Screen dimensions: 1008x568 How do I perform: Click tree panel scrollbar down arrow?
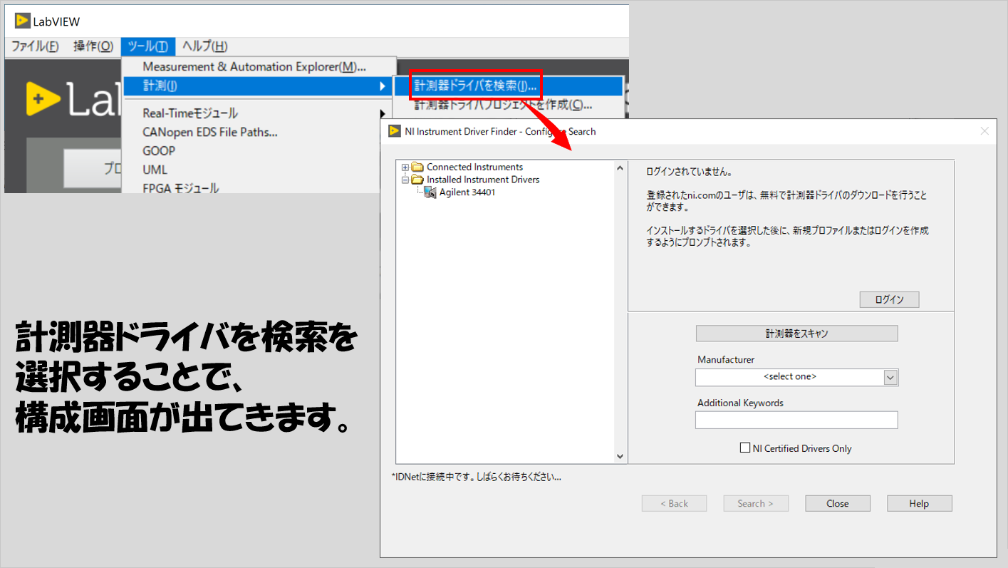pyautogui.click(x=620, y=456)
